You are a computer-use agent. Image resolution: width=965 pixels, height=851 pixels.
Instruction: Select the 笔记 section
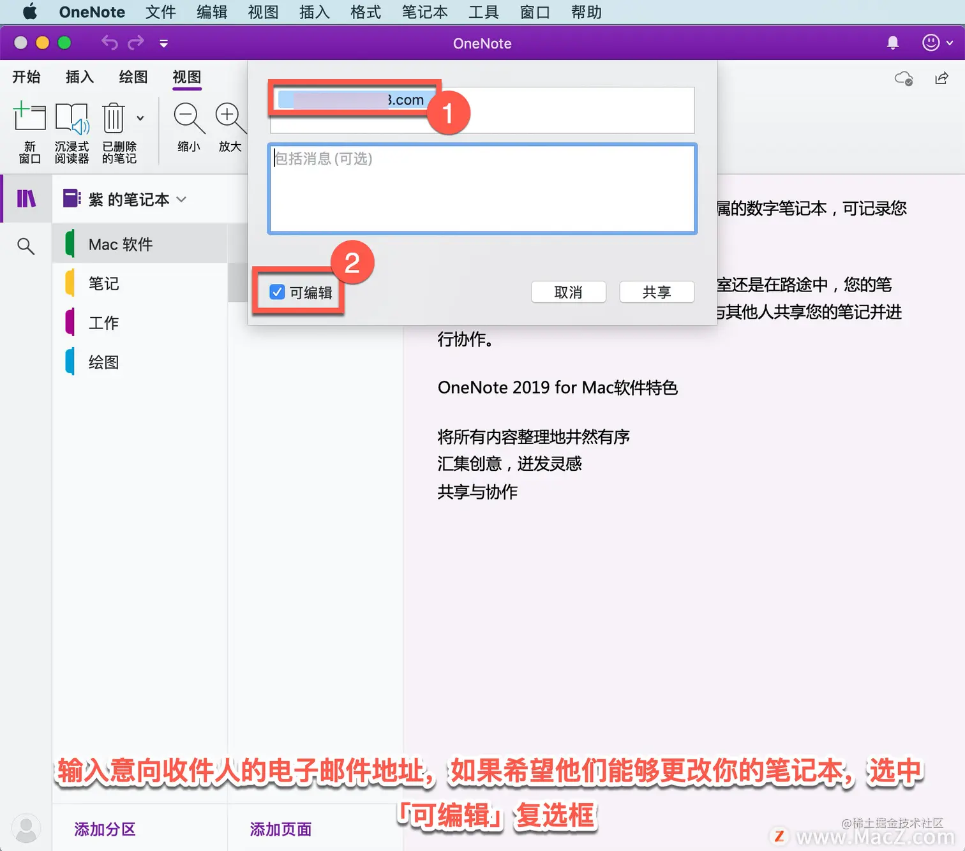pyautogui.click(x=140, y=283)
